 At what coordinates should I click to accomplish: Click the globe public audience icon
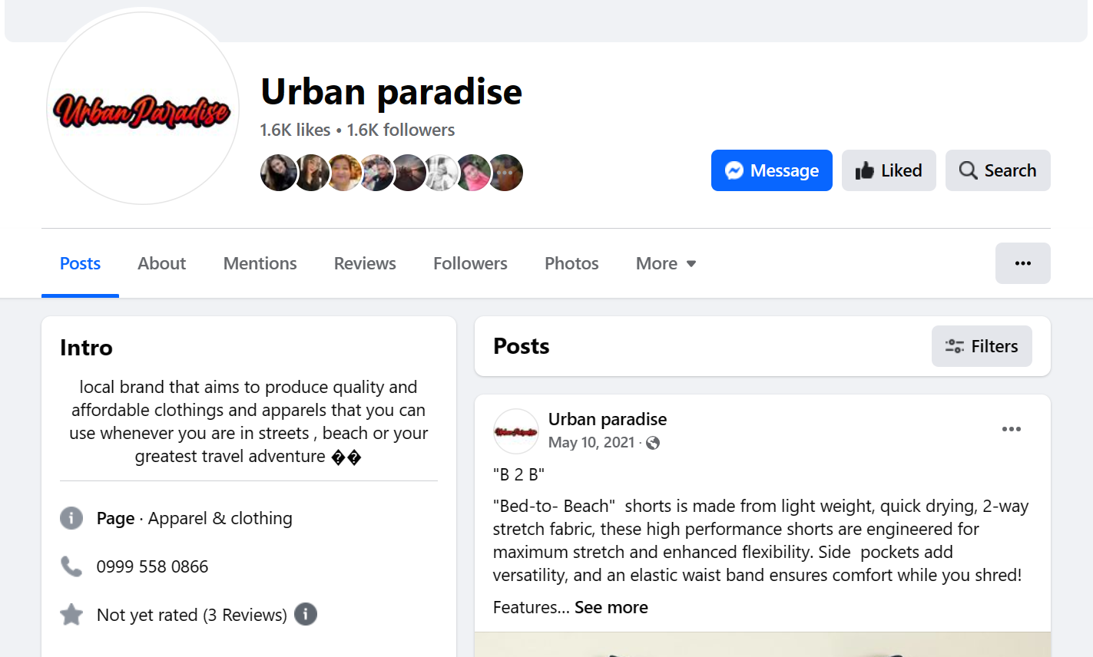pyautogui.click(x=653, y=443)
